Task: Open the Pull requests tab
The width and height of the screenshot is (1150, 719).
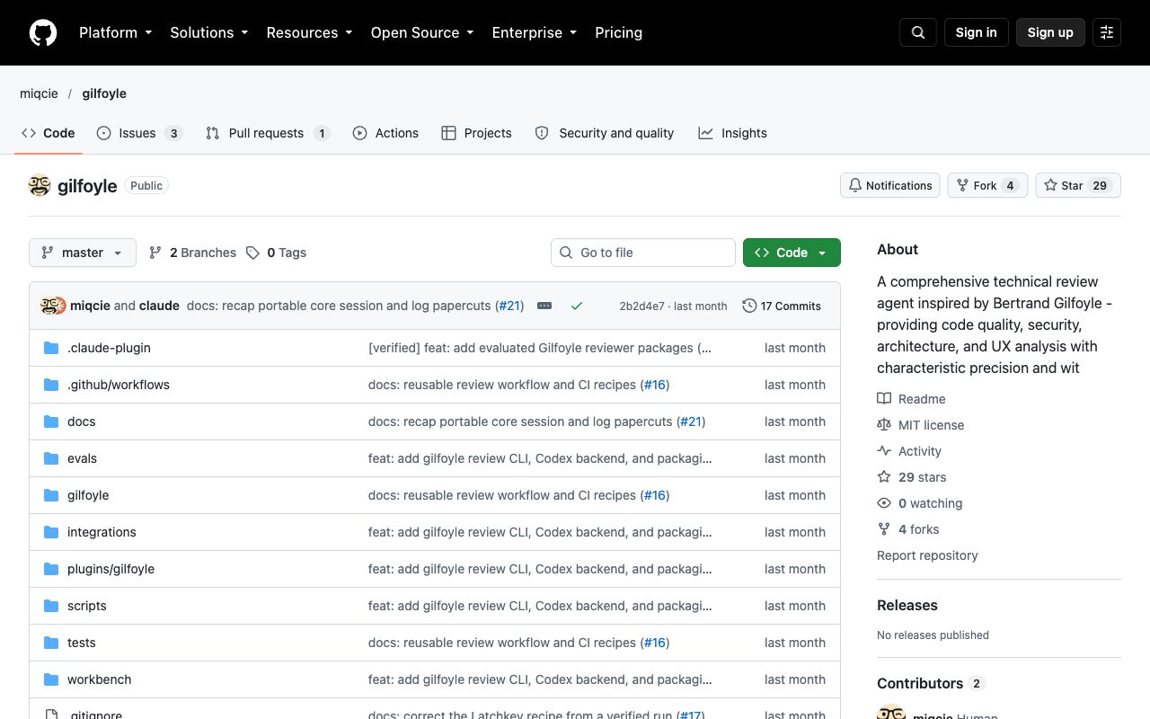Action: pyautogui.click(x=268, y=133)
